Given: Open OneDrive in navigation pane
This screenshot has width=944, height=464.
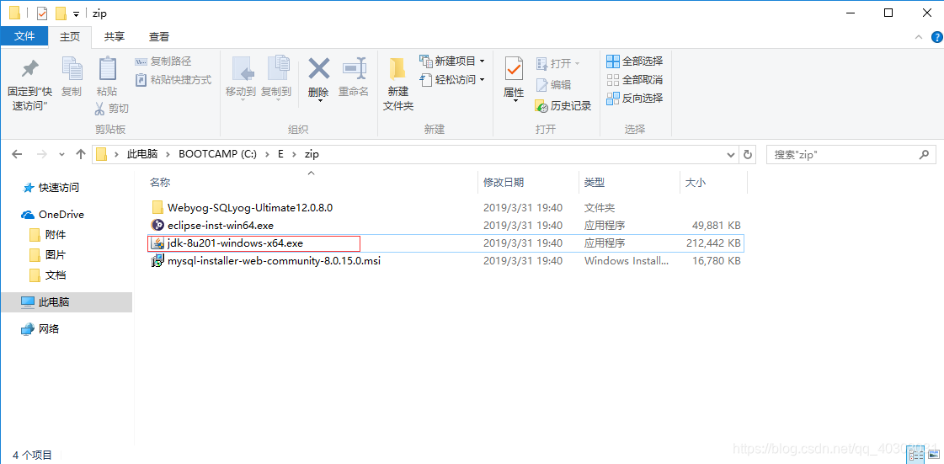Looking at the screenshot, I should coord(61,215).
